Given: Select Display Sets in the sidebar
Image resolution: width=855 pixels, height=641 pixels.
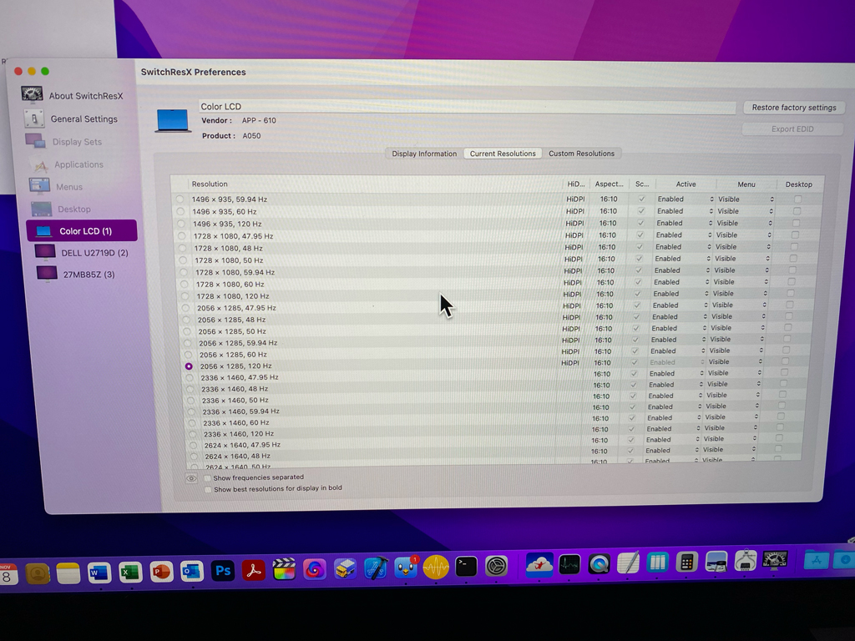Looking at the screenshot, I should click(64, 142).
